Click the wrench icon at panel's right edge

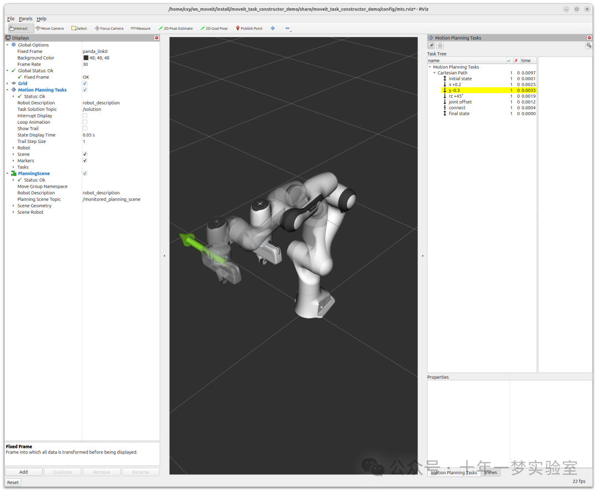point(589,46)
